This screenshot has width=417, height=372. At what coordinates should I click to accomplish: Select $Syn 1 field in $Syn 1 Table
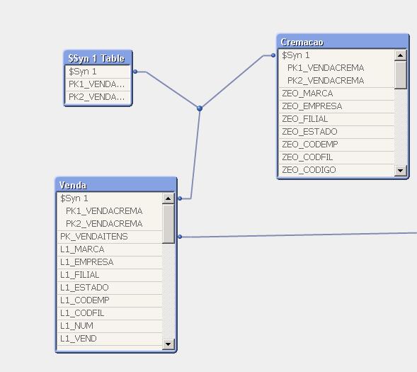[98, 72]
